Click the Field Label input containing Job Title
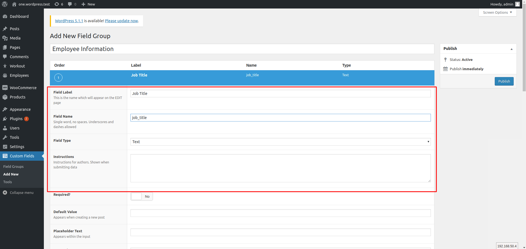This screenshot has width=526, height=249. (280, 94)
